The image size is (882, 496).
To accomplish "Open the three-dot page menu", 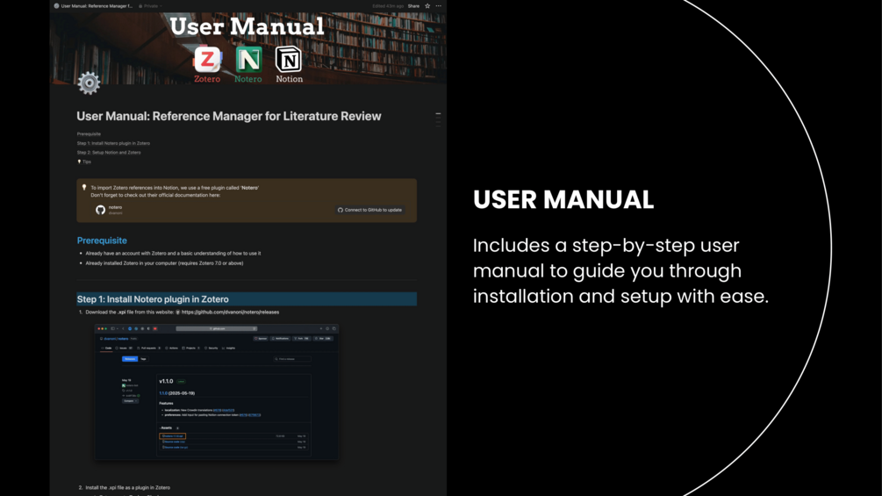I will 438,6.
